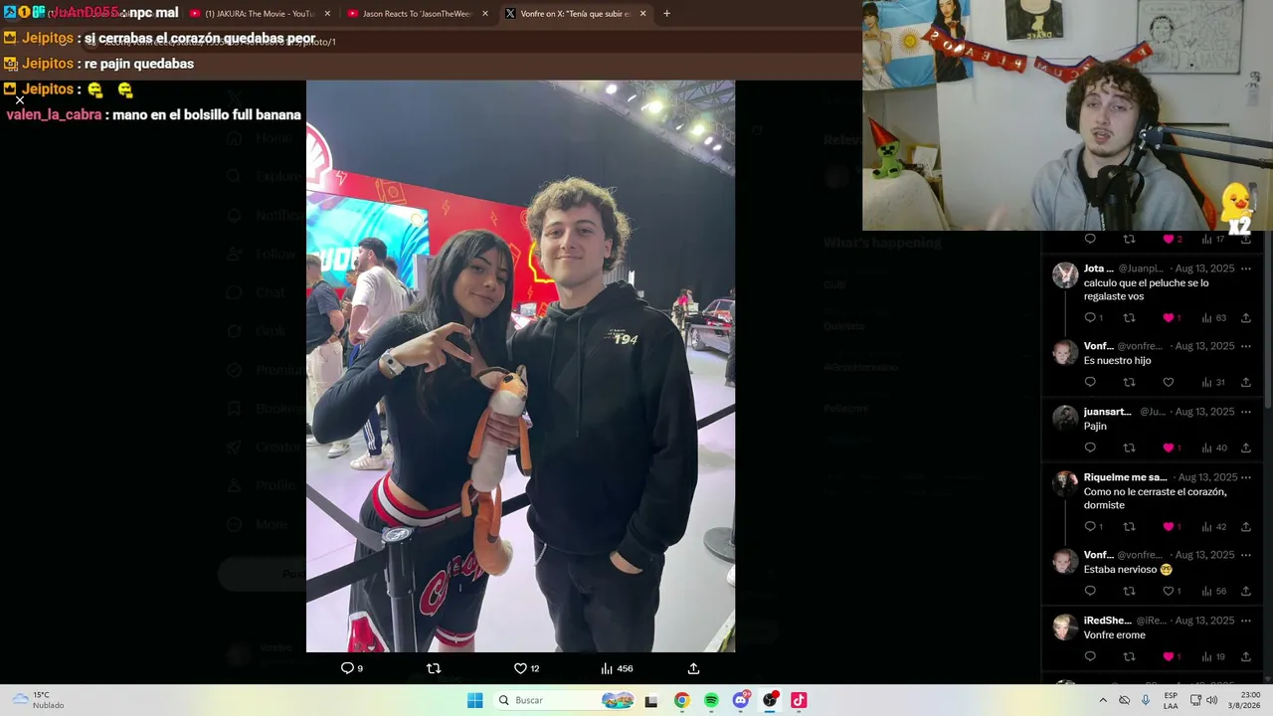1273x716 pixels.
Task: Reply to the 'Pajin' comment
Action: coord(1090,447)
